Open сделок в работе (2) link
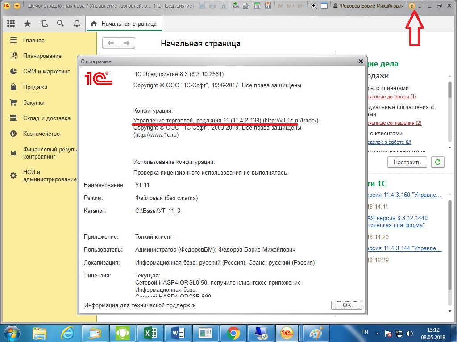This screenshot has height=342, width=457. tap(389, 142)
